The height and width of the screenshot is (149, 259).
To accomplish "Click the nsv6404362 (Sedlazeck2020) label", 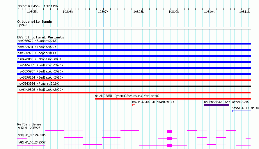I will 40,65.
